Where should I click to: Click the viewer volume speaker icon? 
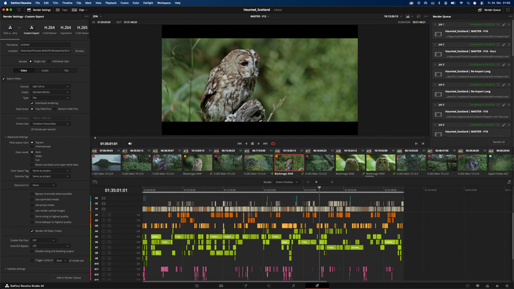[130, 143]
